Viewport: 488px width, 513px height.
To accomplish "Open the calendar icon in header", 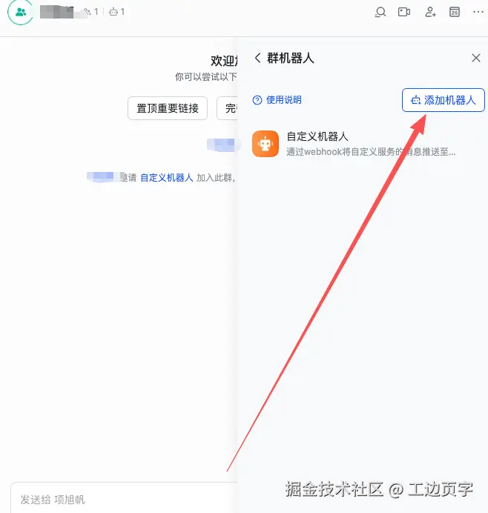I will click(455, 12).
